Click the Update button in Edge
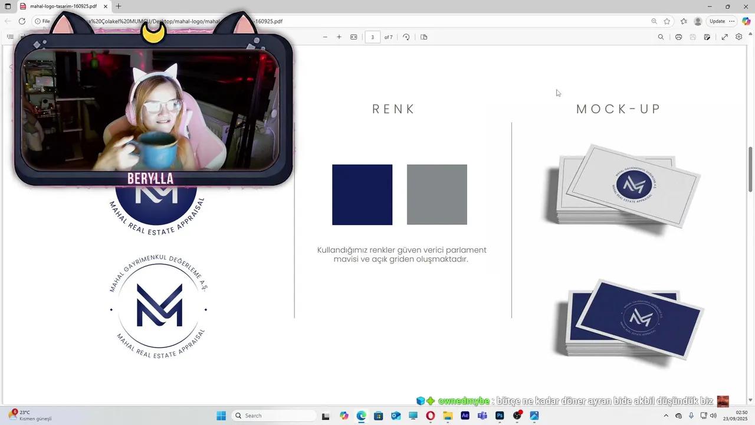This screenshot has height=425, width=755. [723, 21]
